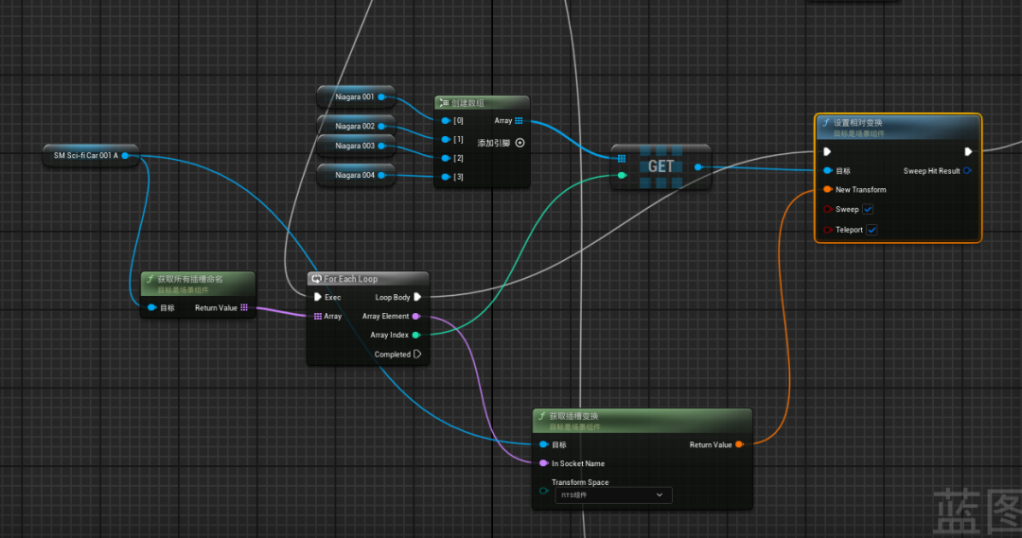Viewport: 1022px width, 538px height.
Task: Select the Niagara 001 variable node label
Action: (x=355, y=97)
